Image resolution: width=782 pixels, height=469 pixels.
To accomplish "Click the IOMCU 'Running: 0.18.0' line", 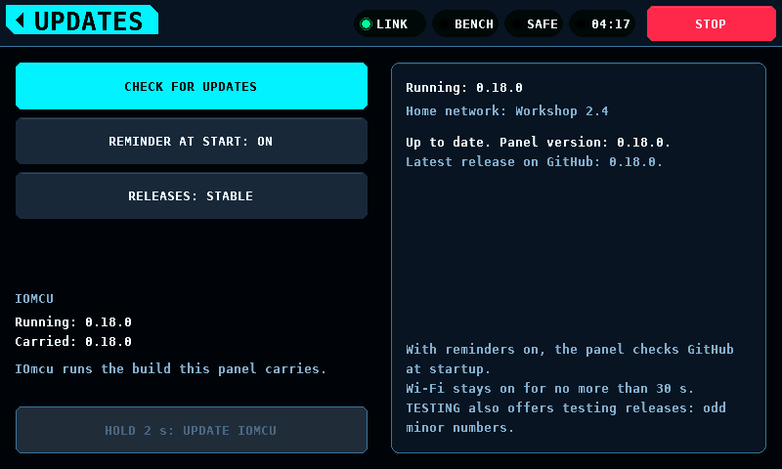I will click(x=73, y=322).
